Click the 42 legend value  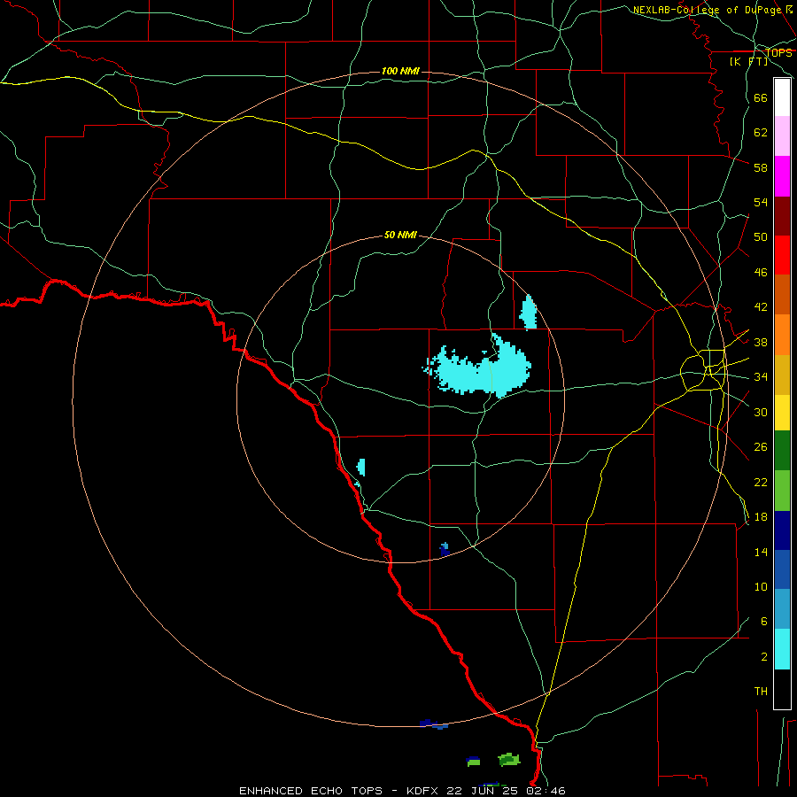coord(761,307)
